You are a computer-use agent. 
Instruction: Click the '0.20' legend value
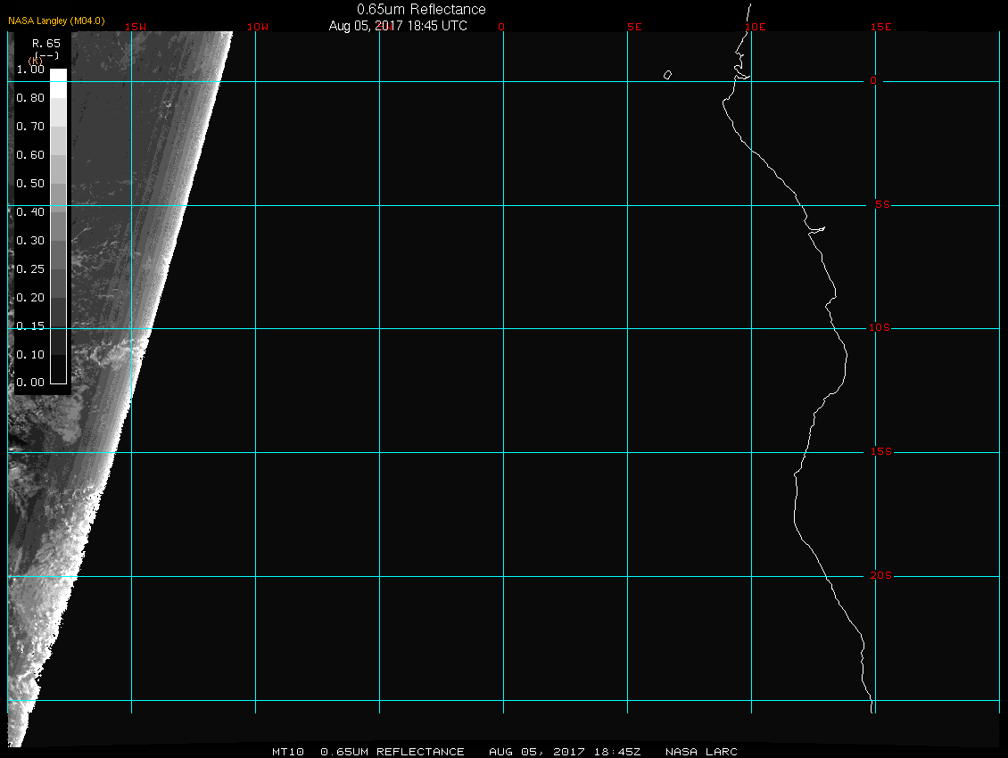coord(30,298)
